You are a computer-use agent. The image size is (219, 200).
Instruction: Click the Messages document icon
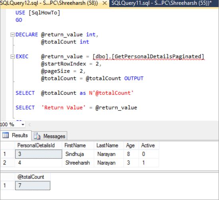(x=37, y=136)
